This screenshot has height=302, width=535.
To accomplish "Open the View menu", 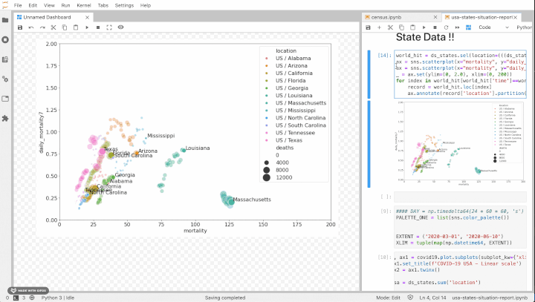I will point(49,5).
